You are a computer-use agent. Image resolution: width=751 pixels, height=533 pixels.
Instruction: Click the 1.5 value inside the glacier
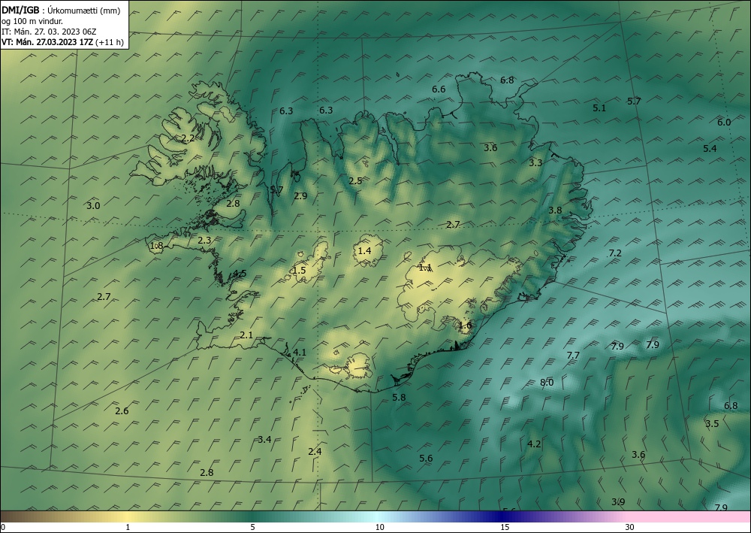(x=299, y=271)
